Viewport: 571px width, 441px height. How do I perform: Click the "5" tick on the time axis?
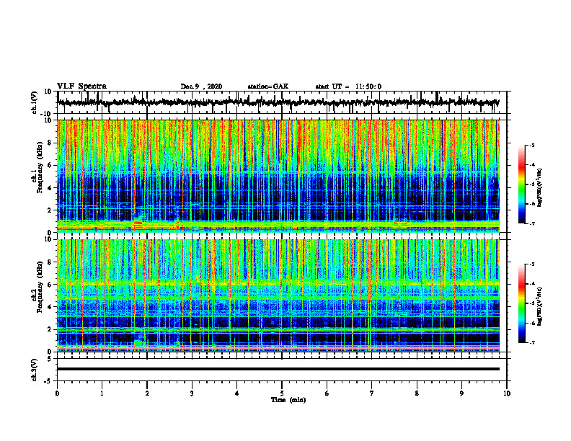coord(282,393)
